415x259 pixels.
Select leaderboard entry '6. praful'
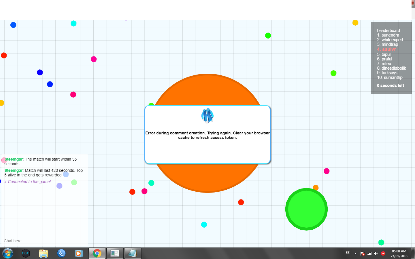point(385,59)
